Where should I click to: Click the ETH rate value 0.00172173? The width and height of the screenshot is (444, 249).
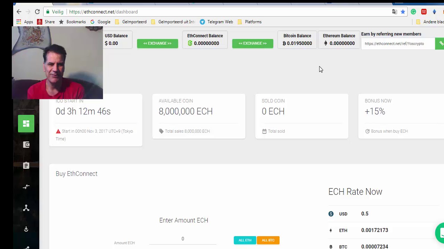point(375,230)
